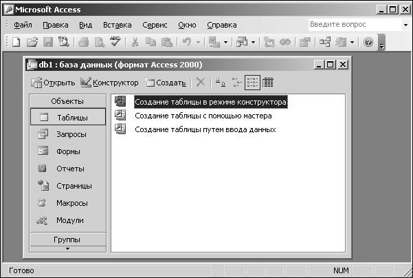Click the Готово status bar text

(21, 270)
